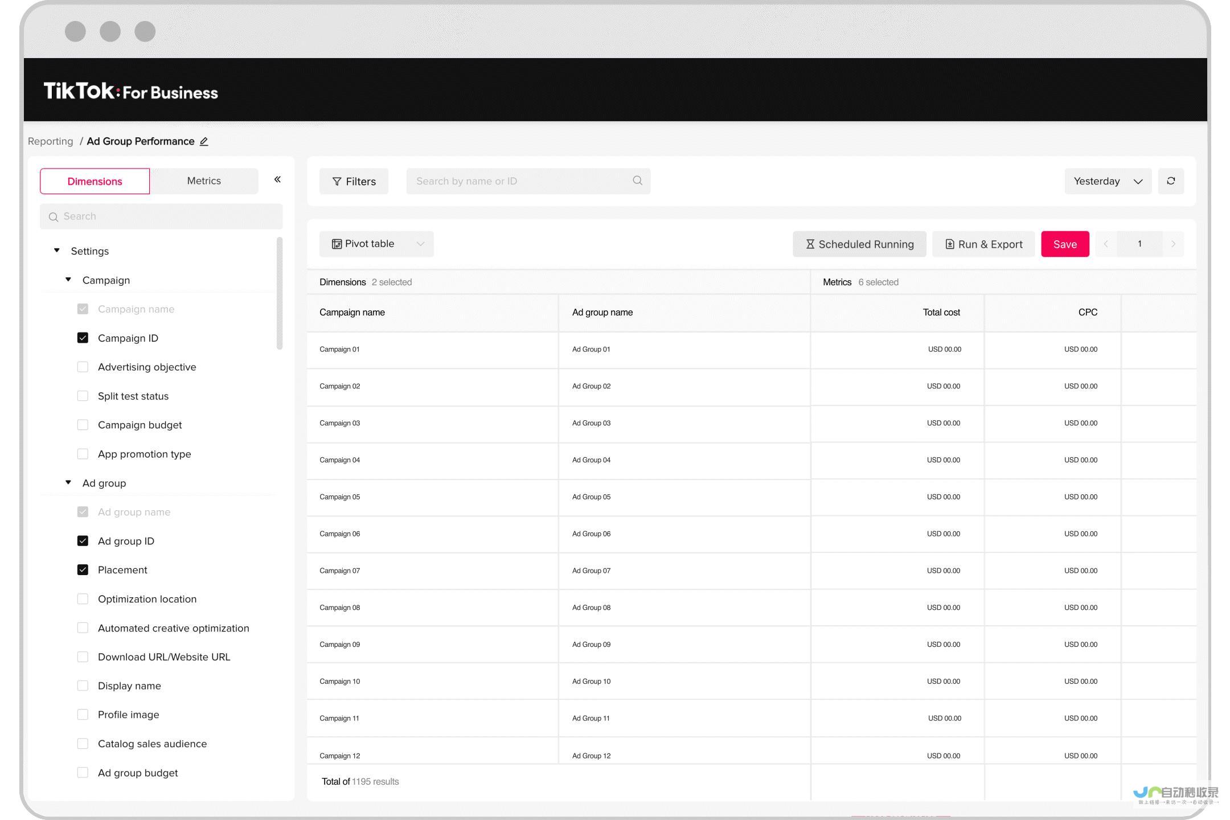This screenshot has height=820, width=1230.
Task: Click the Ad Group Performance report title
Action: tap(141, 141)
